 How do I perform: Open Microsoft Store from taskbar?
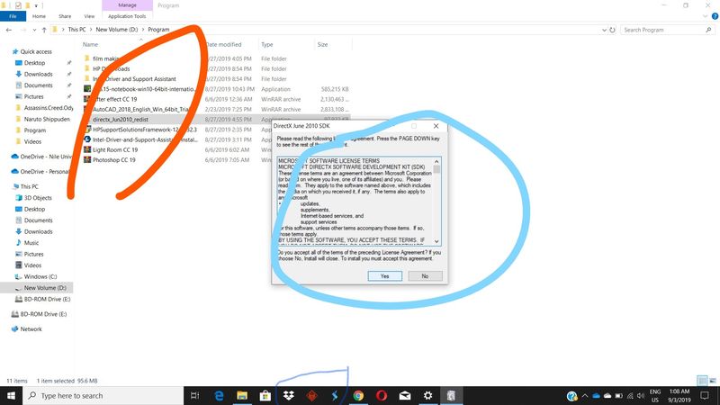[x=265, y=395]
